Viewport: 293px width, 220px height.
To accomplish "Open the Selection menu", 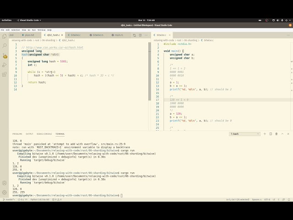I will click(16, 30).
